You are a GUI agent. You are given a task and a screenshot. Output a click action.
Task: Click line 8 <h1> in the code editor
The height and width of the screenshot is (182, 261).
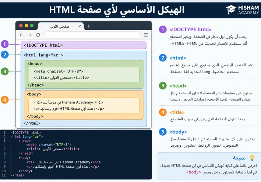point(63,162)
